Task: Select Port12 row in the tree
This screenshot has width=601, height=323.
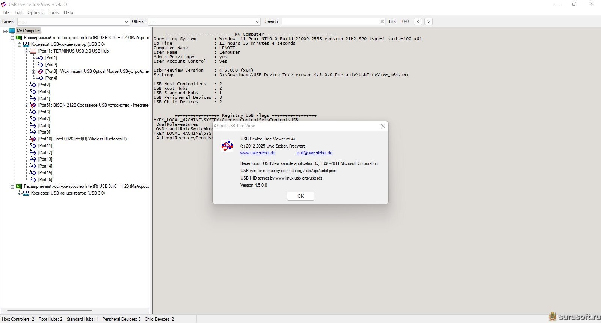Action: click(x=45, y=152)
